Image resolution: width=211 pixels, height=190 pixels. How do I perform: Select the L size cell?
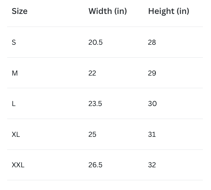[x=14, y=104]
